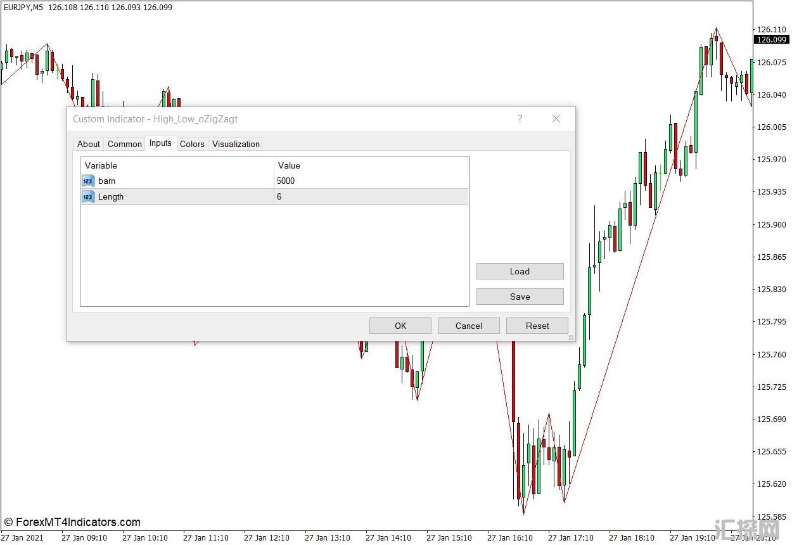
Task: Click the integer type icon beside barn
Action: point(88,181)
